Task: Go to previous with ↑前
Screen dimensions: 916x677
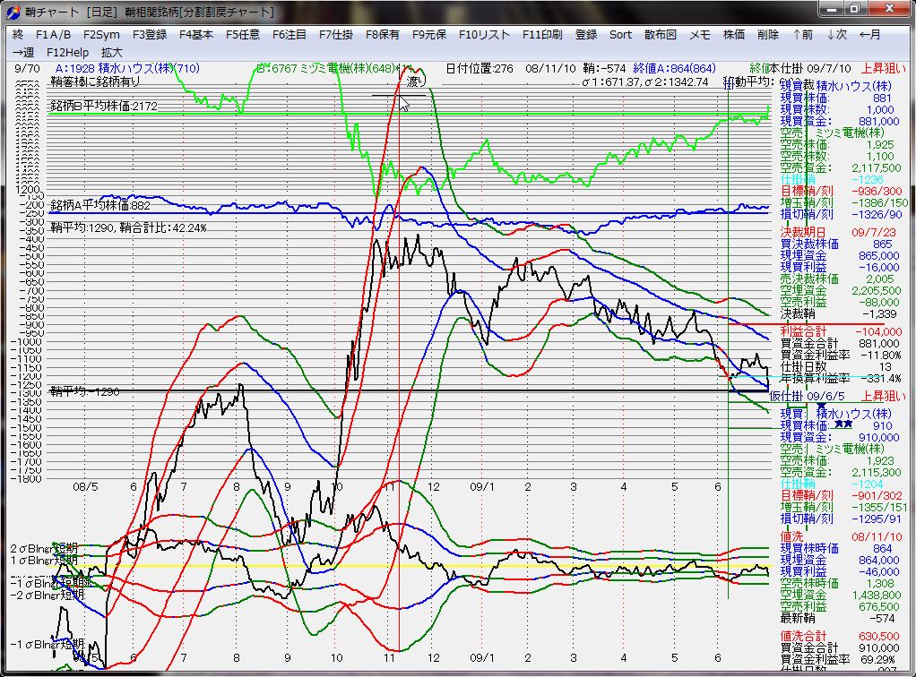Action: [803, 34]
